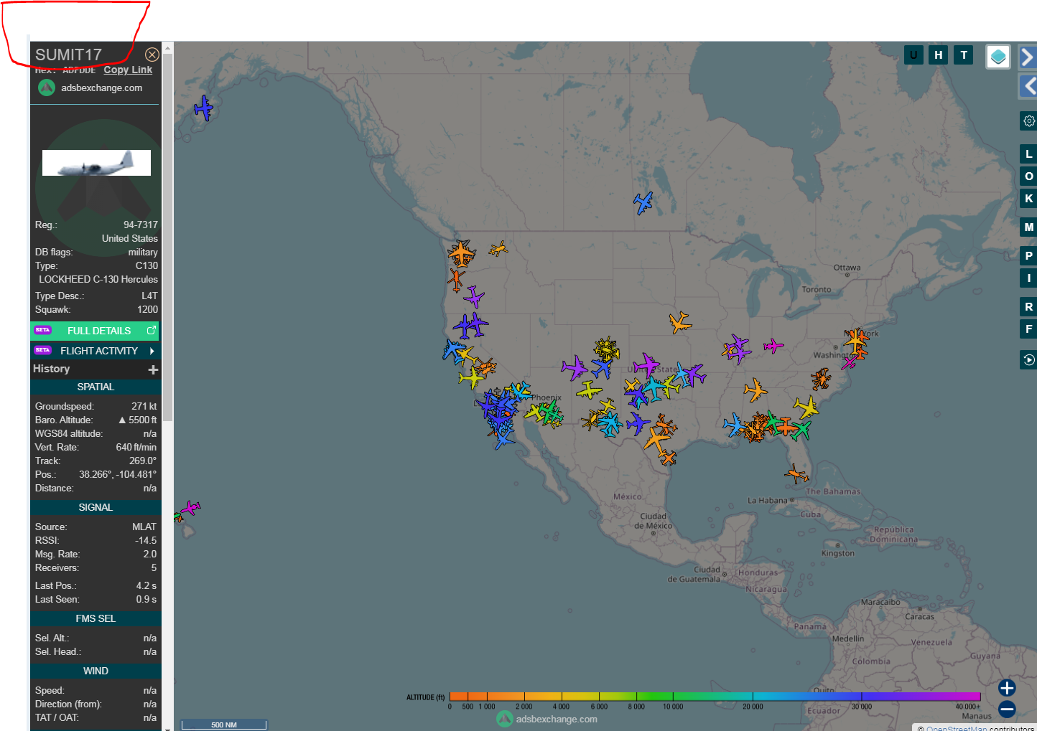The height and width of the screenshot is (731, 1037).
Task: Toggle the F follow button
Action: point(1028,329)
